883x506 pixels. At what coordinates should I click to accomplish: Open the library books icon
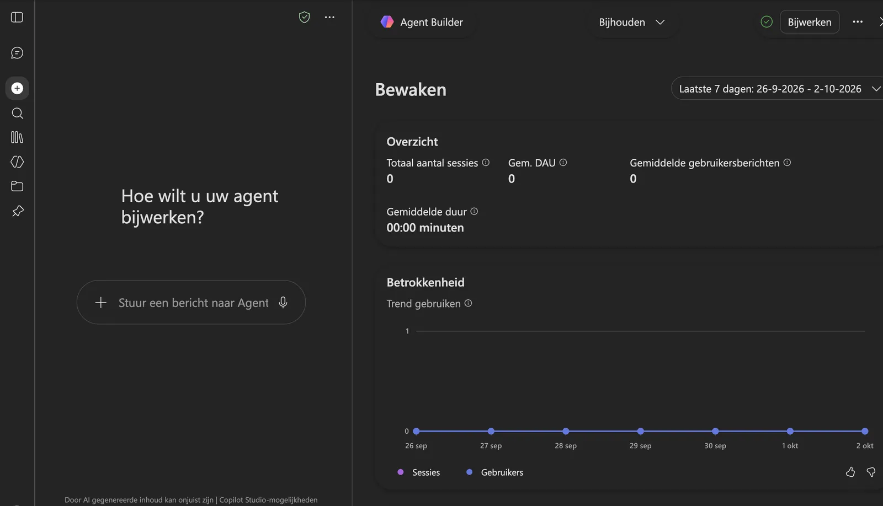tap(17, 137)
